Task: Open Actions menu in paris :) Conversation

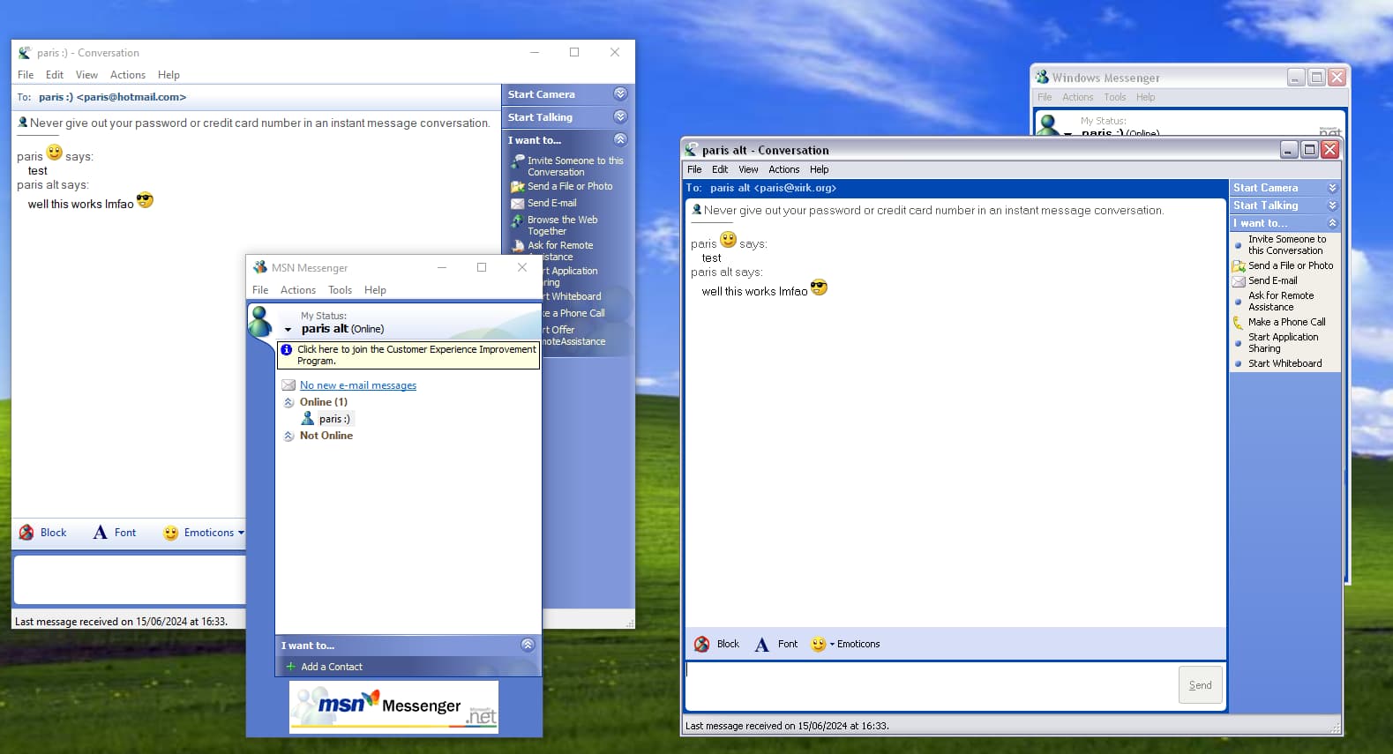Action: click(128, 75)
